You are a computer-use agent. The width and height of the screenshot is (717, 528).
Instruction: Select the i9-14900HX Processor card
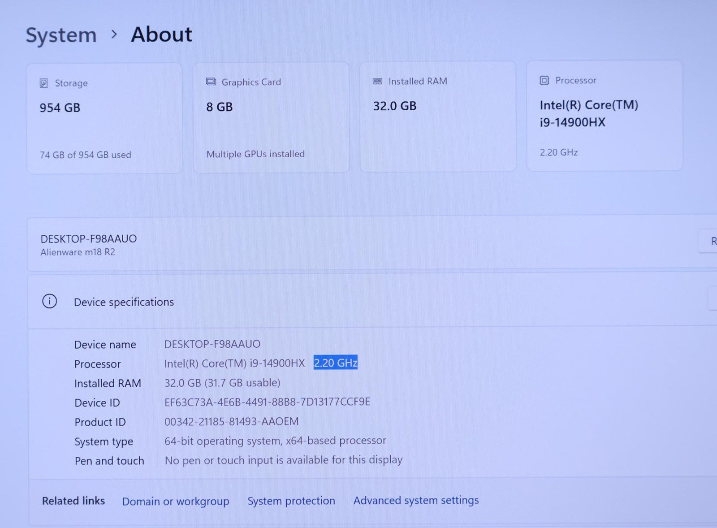604,116
